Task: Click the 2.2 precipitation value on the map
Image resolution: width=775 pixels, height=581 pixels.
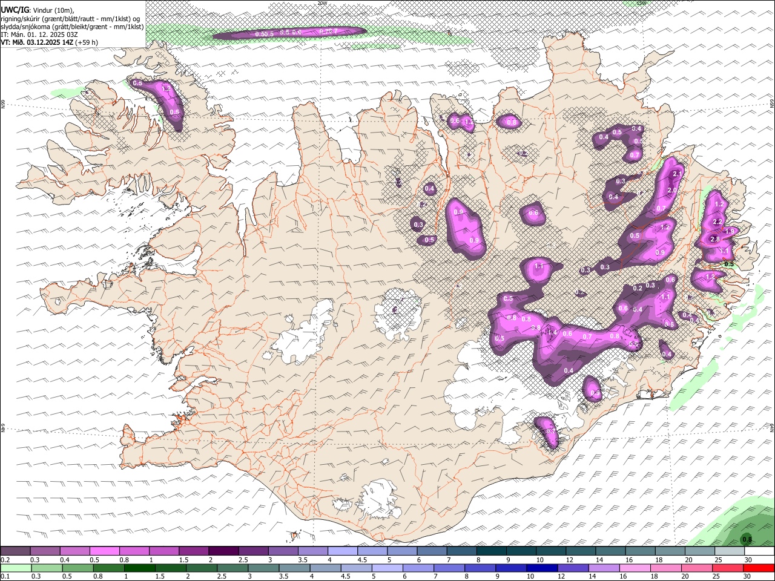Action: (x=717, y=222)
